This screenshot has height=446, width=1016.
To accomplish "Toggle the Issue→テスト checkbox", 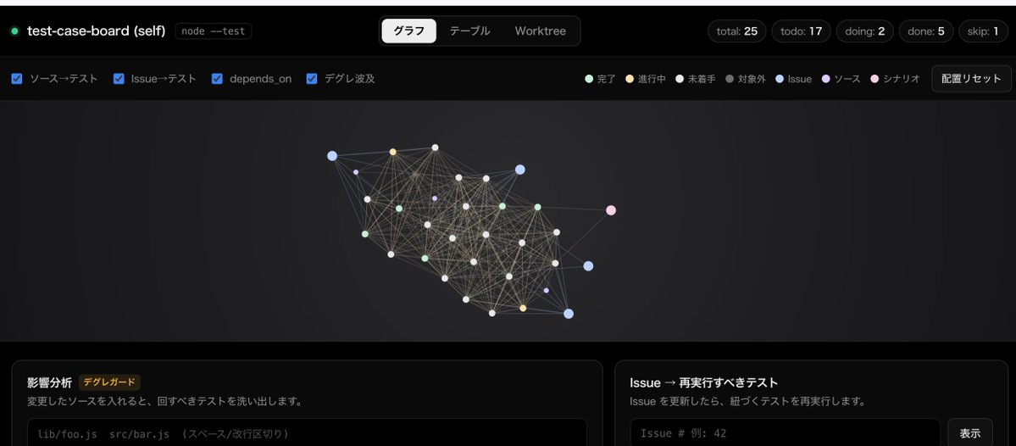I will (119, 79).
